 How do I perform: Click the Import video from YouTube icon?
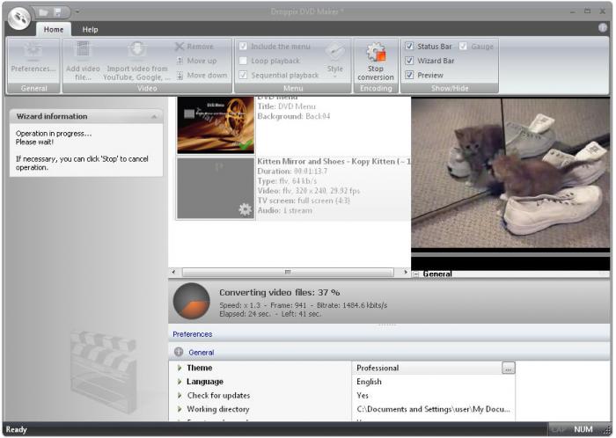coord(137,51)
